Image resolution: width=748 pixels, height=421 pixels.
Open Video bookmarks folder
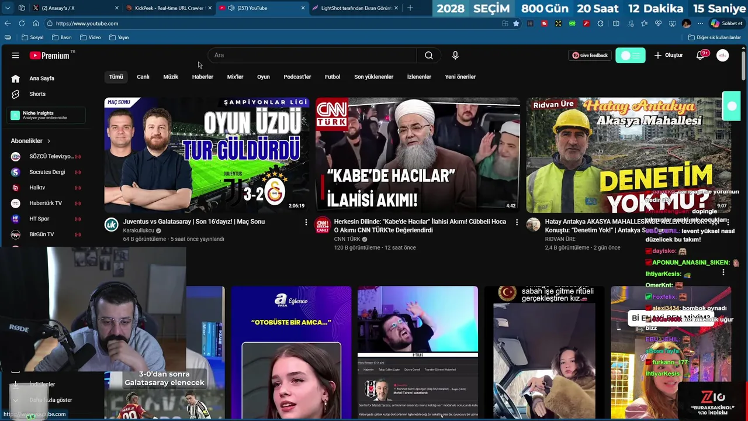(91, 37)
